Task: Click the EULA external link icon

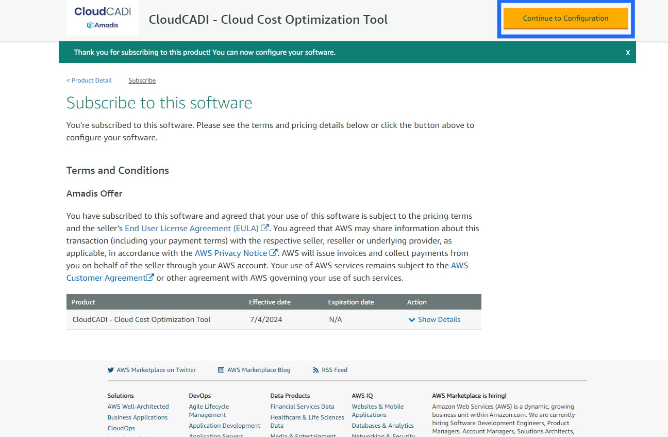Action: coord(265,228)
